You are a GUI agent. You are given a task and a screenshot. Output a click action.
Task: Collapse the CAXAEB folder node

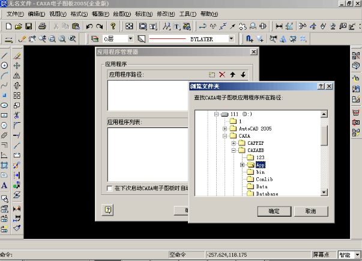(x=234, y=150)
